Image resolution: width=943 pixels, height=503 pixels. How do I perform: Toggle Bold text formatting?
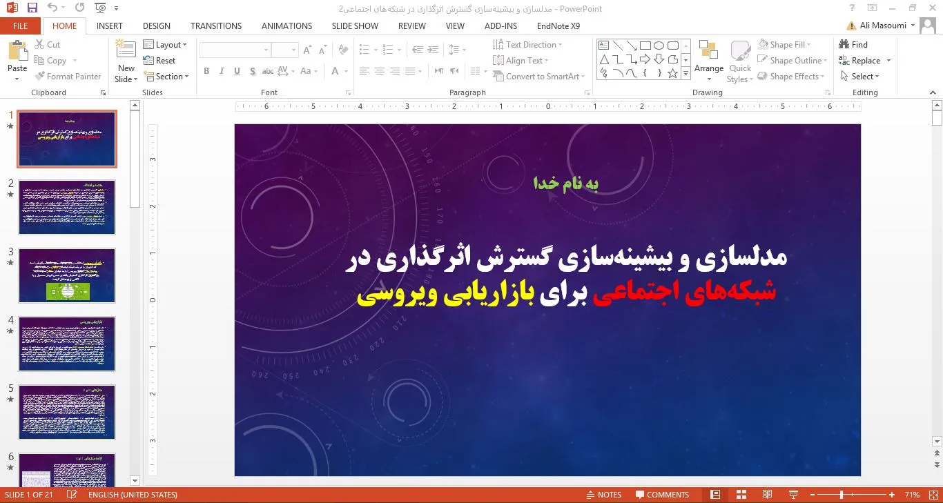click(x=206, y=71)
